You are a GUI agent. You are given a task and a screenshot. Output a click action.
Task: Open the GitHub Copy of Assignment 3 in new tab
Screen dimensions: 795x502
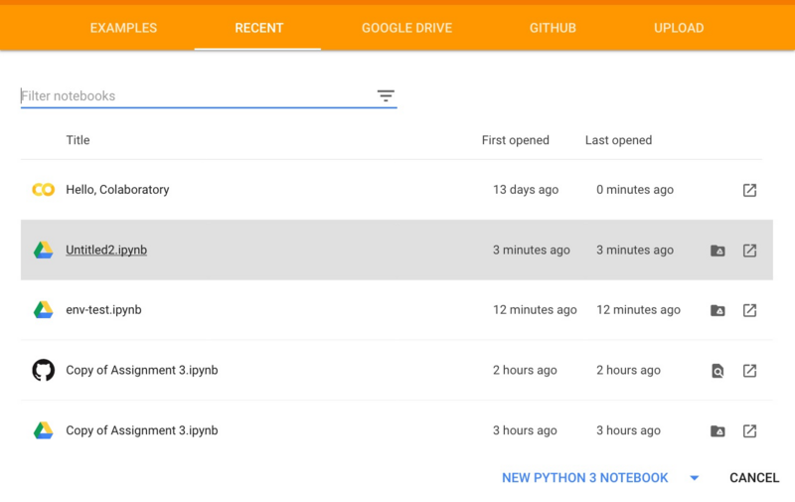point(749,371)
